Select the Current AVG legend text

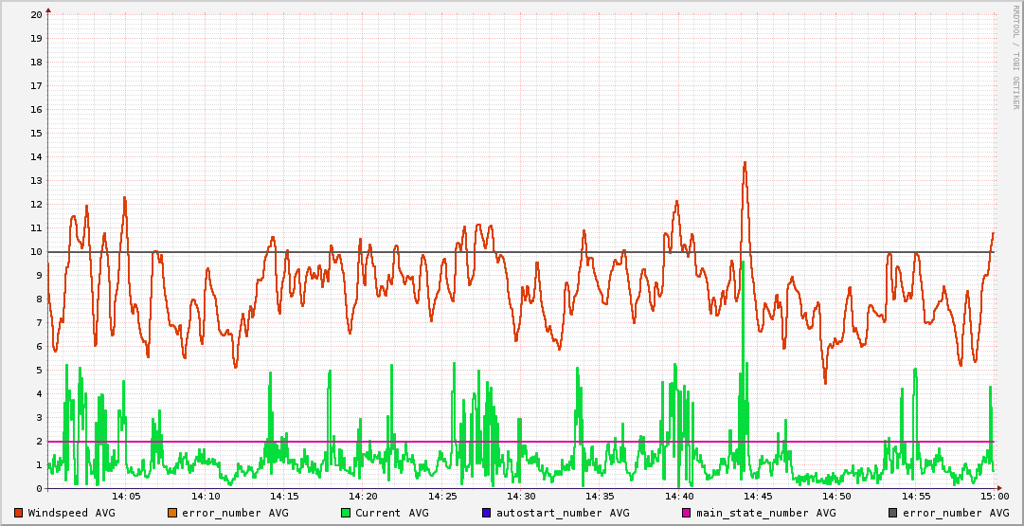click(x=391, y=513)
